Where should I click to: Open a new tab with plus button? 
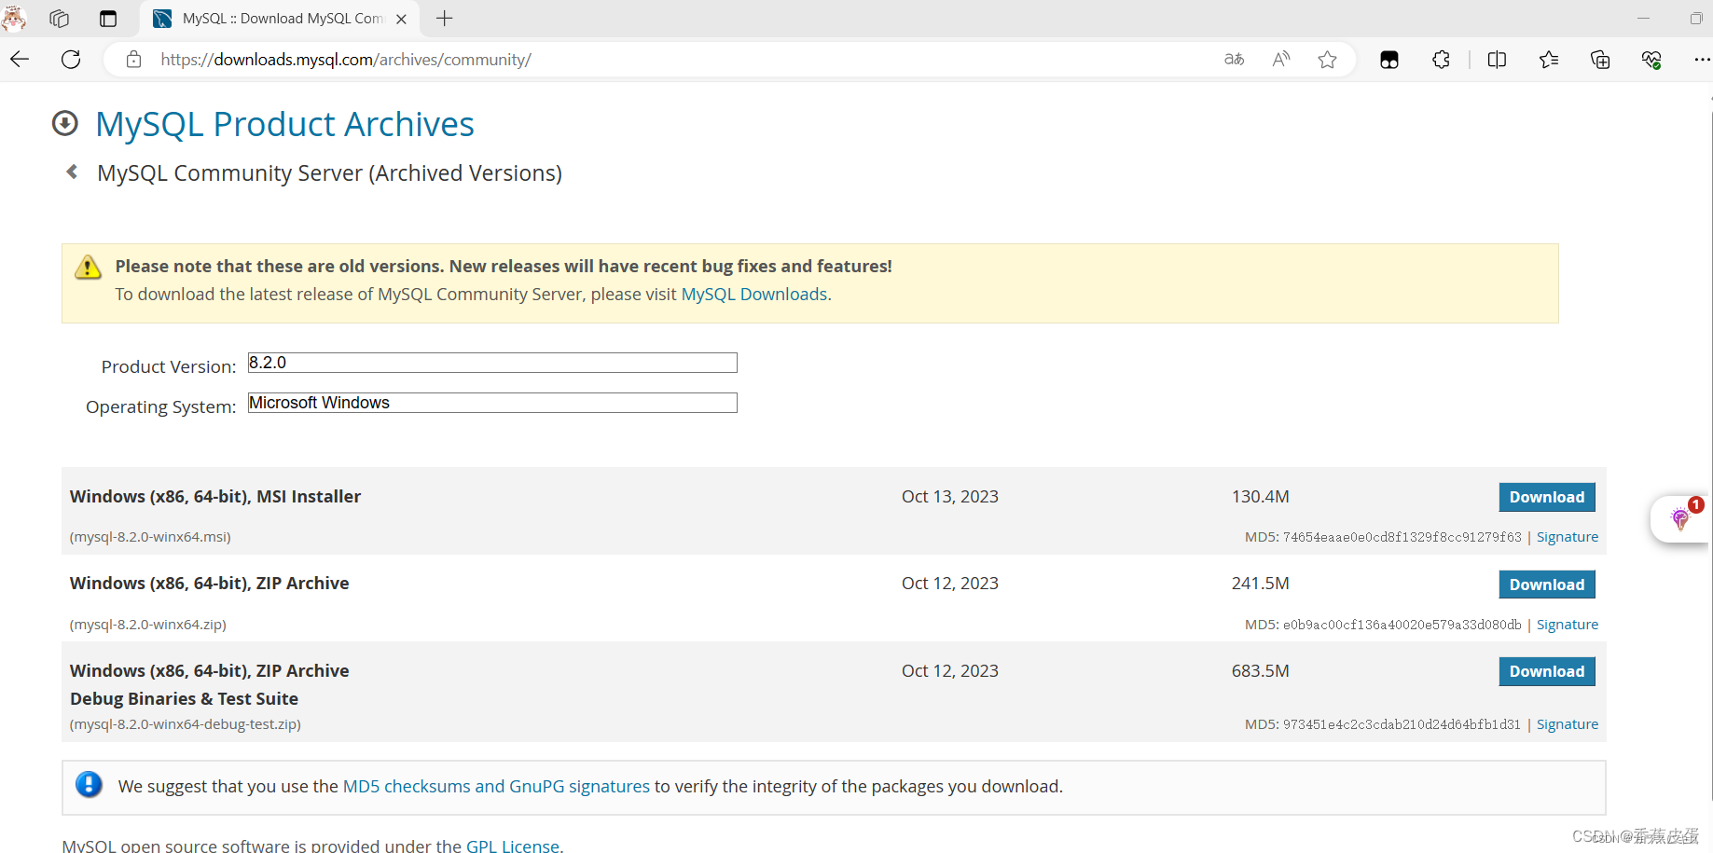pyautogui.click(x=445, y=19)
